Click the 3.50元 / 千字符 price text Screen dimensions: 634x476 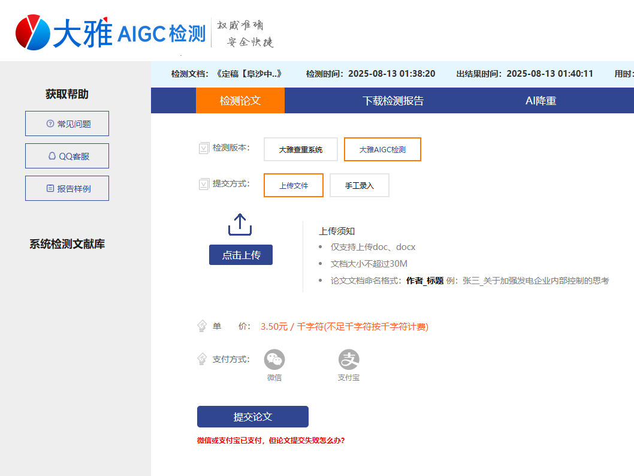tap(345, 326)
